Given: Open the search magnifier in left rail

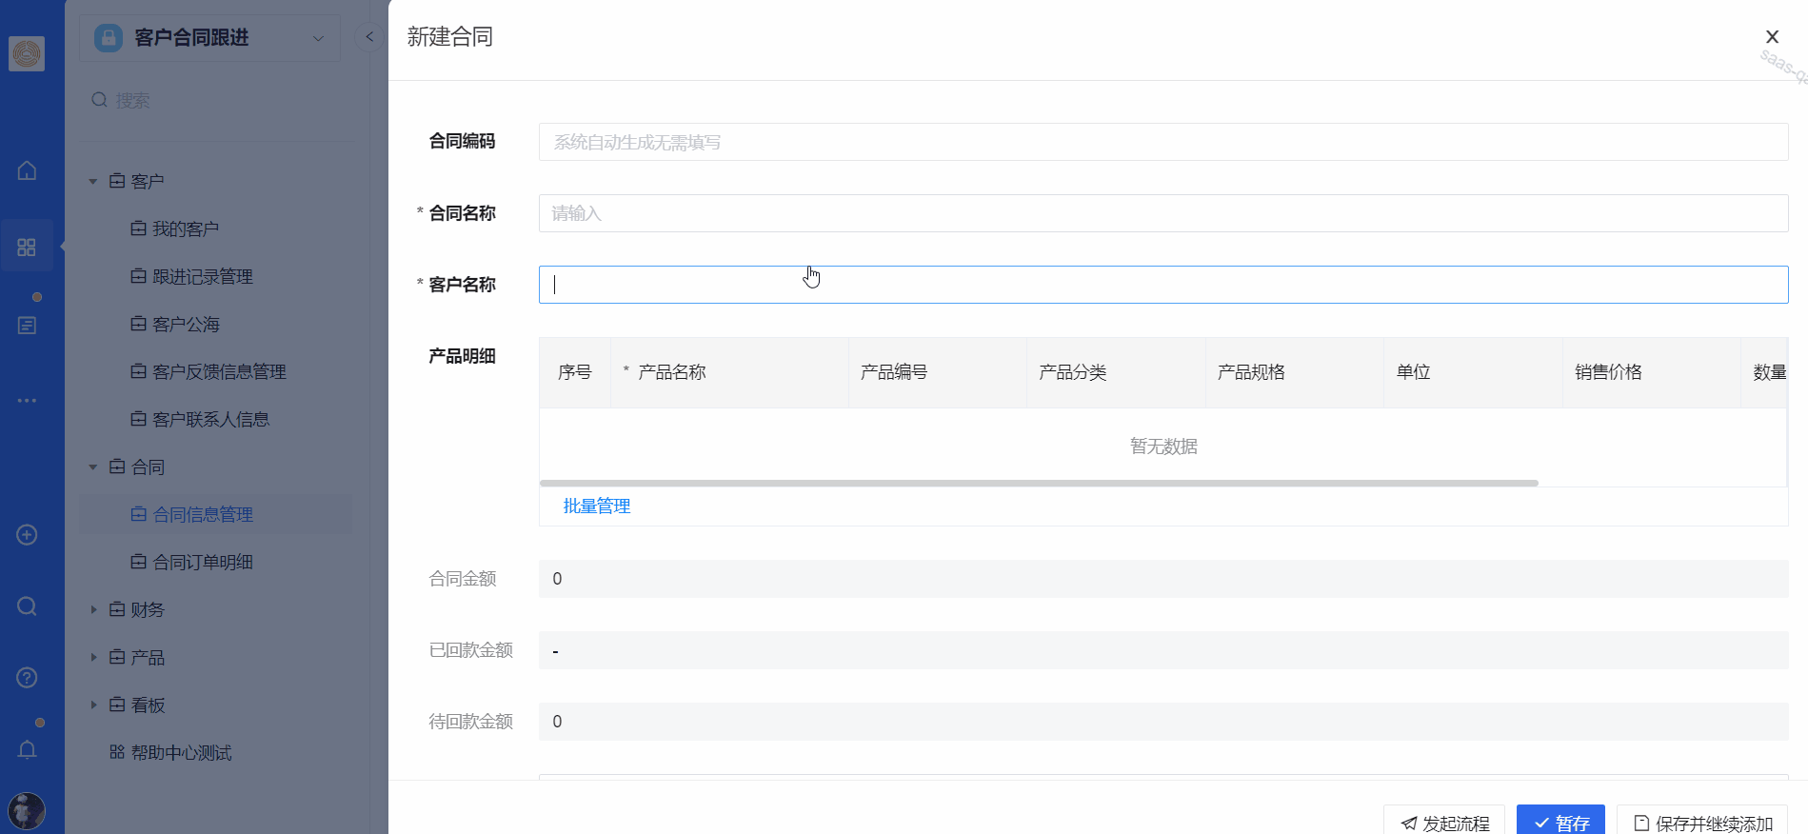Looking at the screenshot, I should coord(27,606).
